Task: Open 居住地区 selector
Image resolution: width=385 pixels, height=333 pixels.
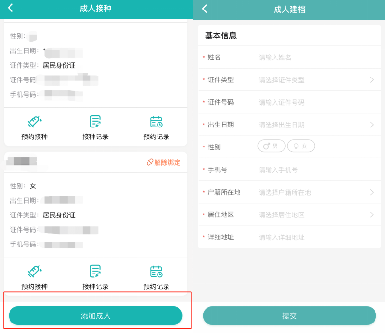Action: (x=372, y=215)
